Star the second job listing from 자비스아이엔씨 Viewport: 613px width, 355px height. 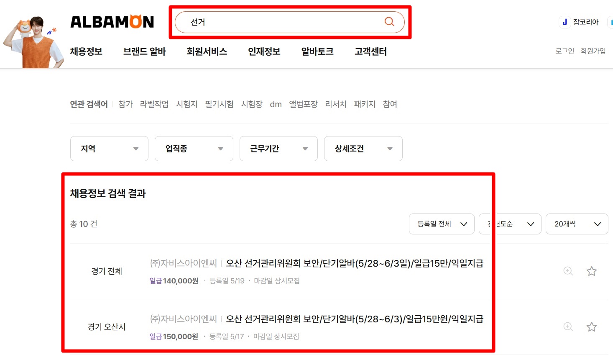(592, 327)
